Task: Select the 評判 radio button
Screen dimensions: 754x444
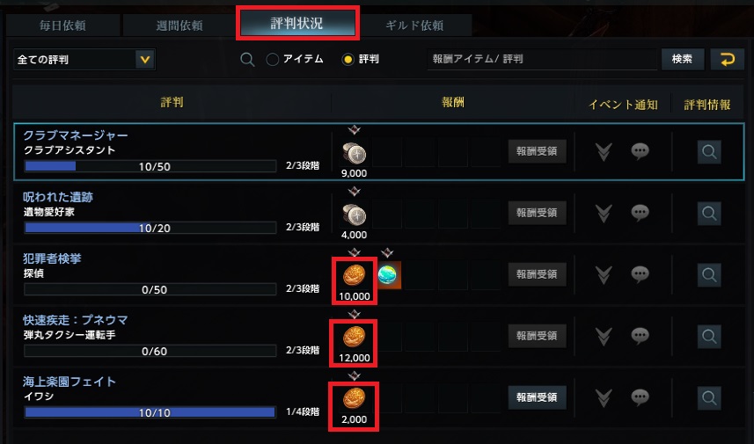Action: [x=348, y=60]
